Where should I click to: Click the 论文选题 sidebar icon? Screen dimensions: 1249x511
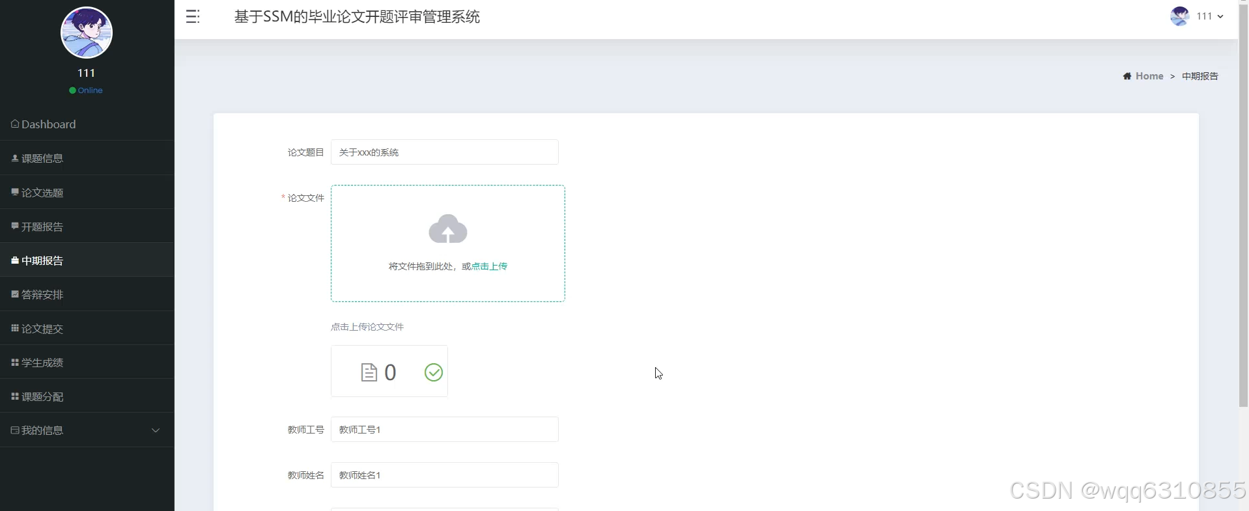[15, 191]
